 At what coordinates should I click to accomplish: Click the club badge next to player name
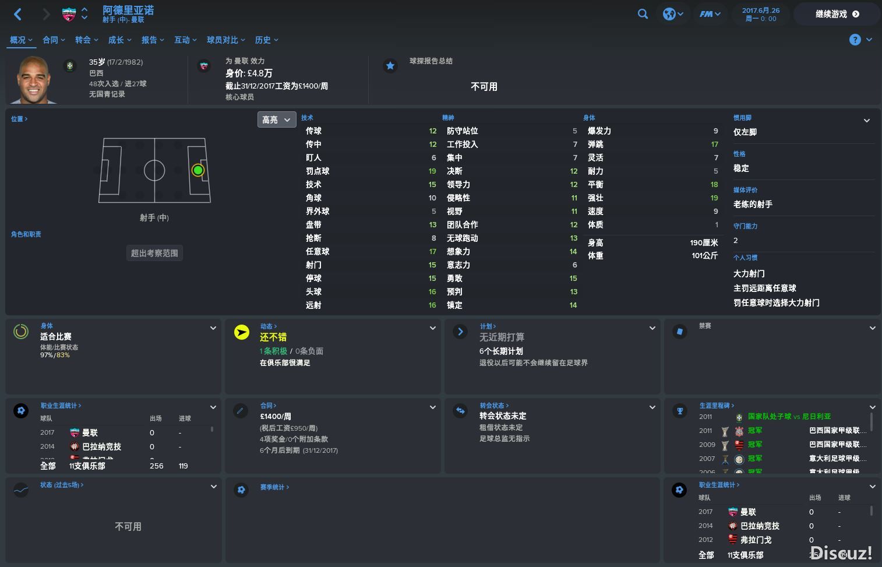(69, 14)
